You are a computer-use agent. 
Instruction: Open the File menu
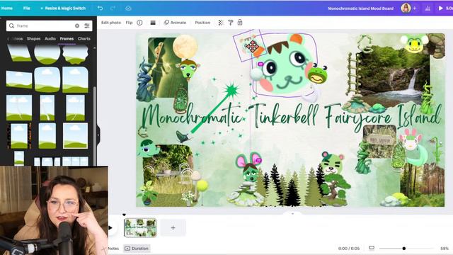[x=27, y=8]
